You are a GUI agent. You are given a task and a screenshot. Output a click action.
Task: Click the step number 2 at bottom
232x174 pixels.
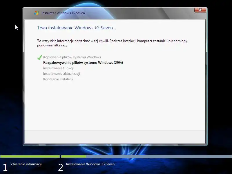pos(61,168)
